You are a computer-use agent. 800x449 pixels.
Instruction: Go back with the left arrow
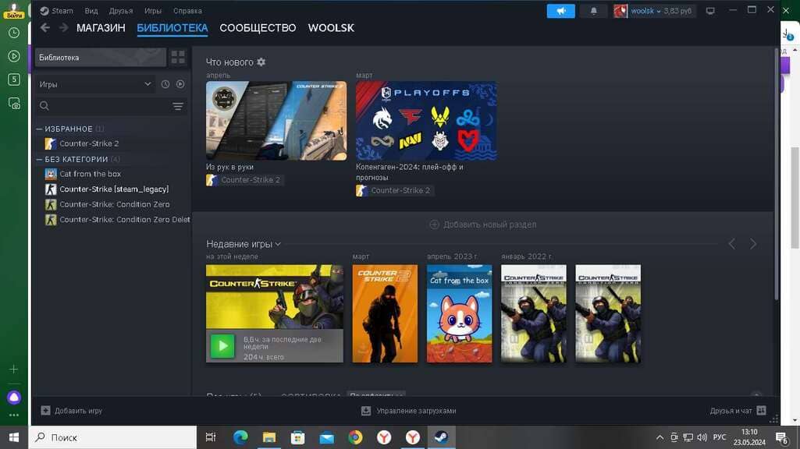coord(45,28)
